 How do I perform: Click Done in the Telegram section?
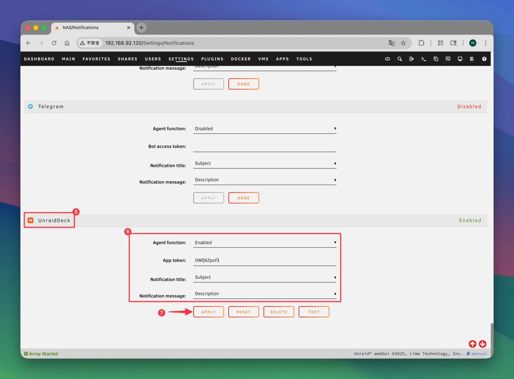point(244,198)
